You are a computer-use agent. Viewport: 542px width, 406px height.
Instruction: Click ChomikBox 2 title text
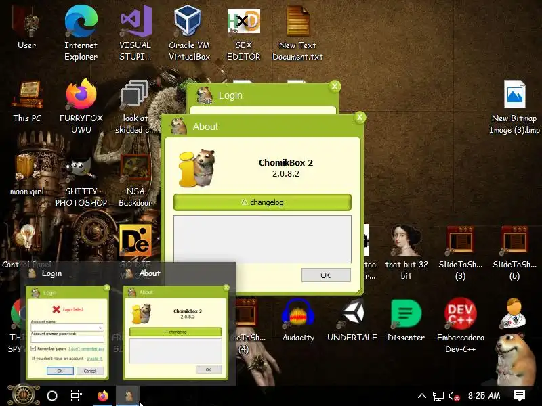coord(286,162)
